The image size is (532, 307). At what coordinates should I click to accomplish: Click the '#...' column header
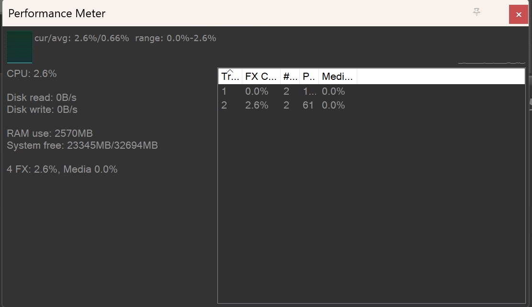click(290, 77)
